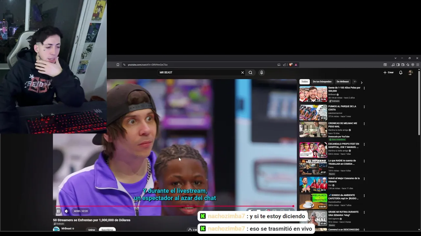Open site settings icon in address bar
The height and width of the screenshot is (236, 421).
point(124,65)
